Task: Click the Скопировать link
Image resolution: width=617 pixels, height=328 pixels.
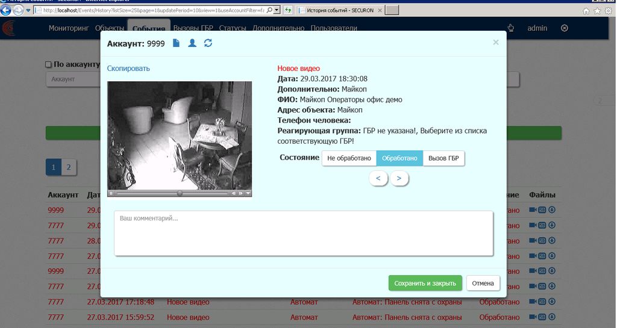Action: point(128,69)
